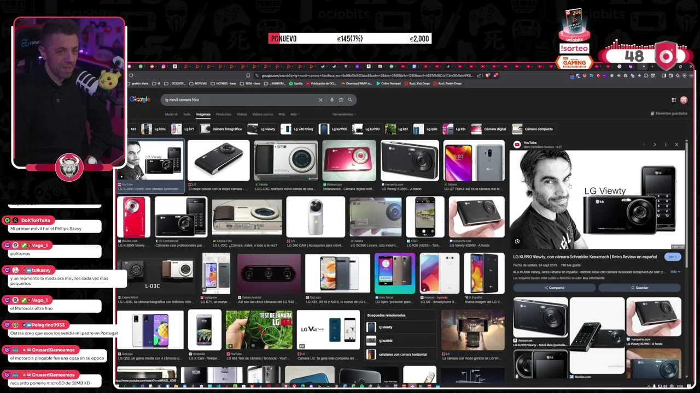Select the Lg viewty filter chip
The image size is (700, 393).
coord(261,129)
